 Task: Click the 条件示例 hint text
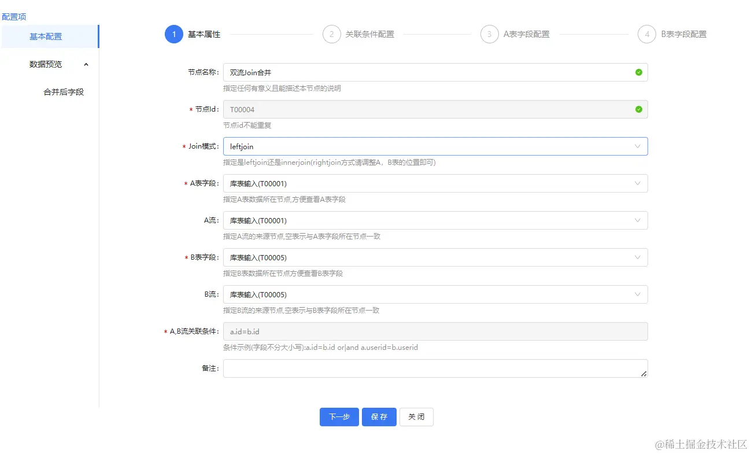320,348
